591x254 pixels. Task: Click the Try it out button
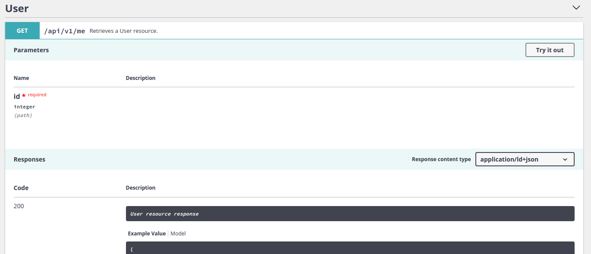point(550,50)
